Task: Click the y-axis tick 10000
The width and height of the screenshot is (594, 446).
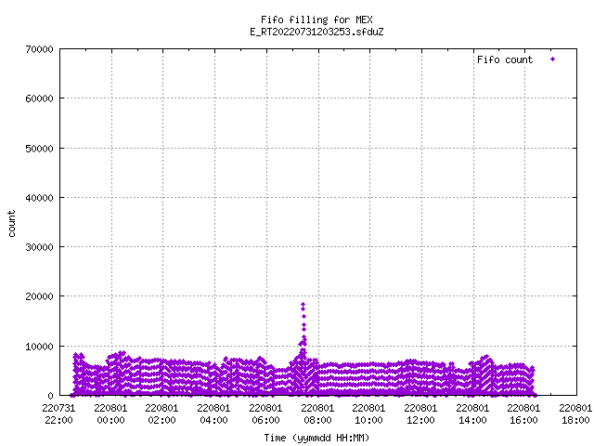Action: (39, 347)
